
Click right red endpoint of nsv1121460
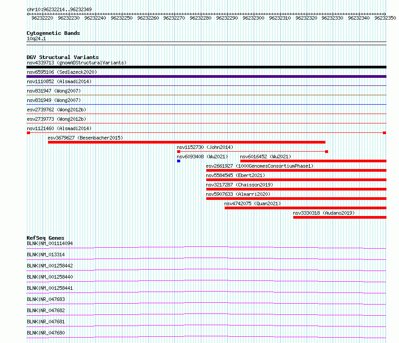pos(385,133)
